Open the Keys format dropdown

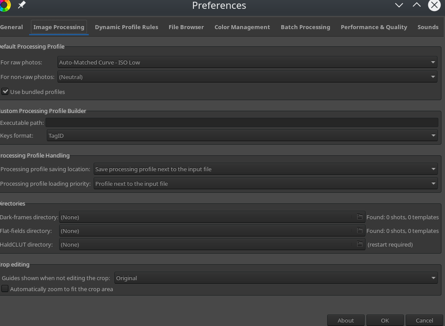[x=242, y=135]
